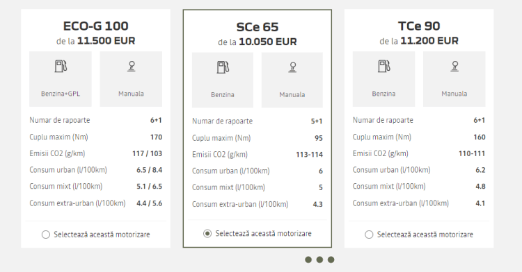Image resolution: width=522 pixels, height=272 pixels.
Task: Click the Benzina+GPL fuel tile
Action: coord(61,79)
